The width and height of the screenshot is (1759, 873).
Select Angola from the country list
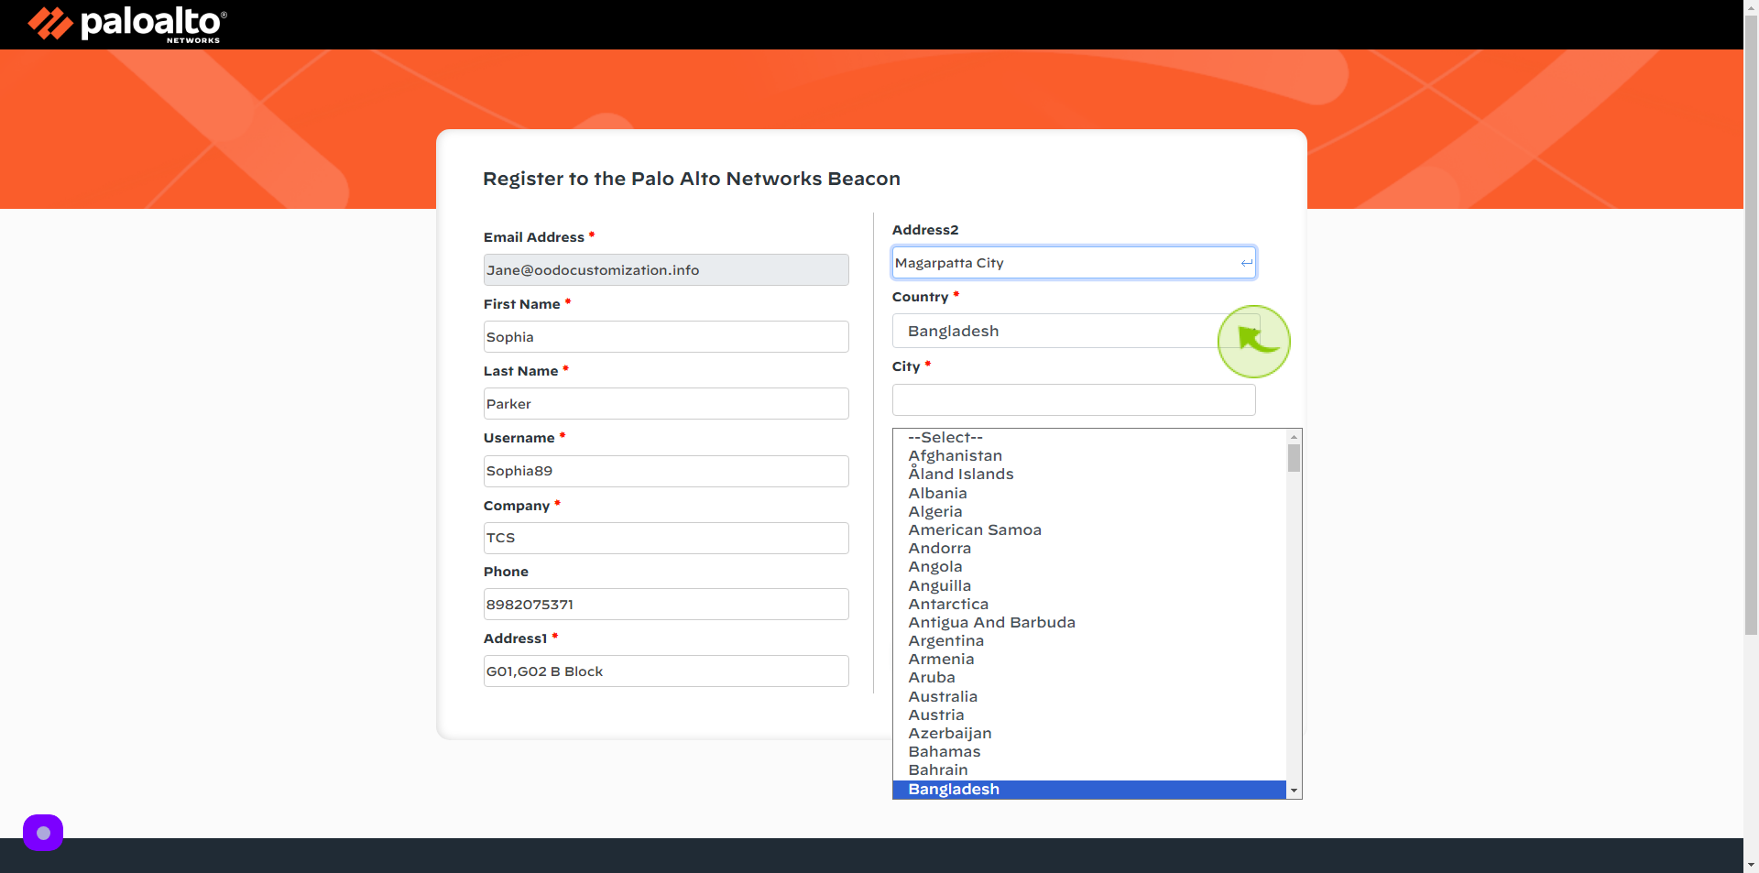1089,566
